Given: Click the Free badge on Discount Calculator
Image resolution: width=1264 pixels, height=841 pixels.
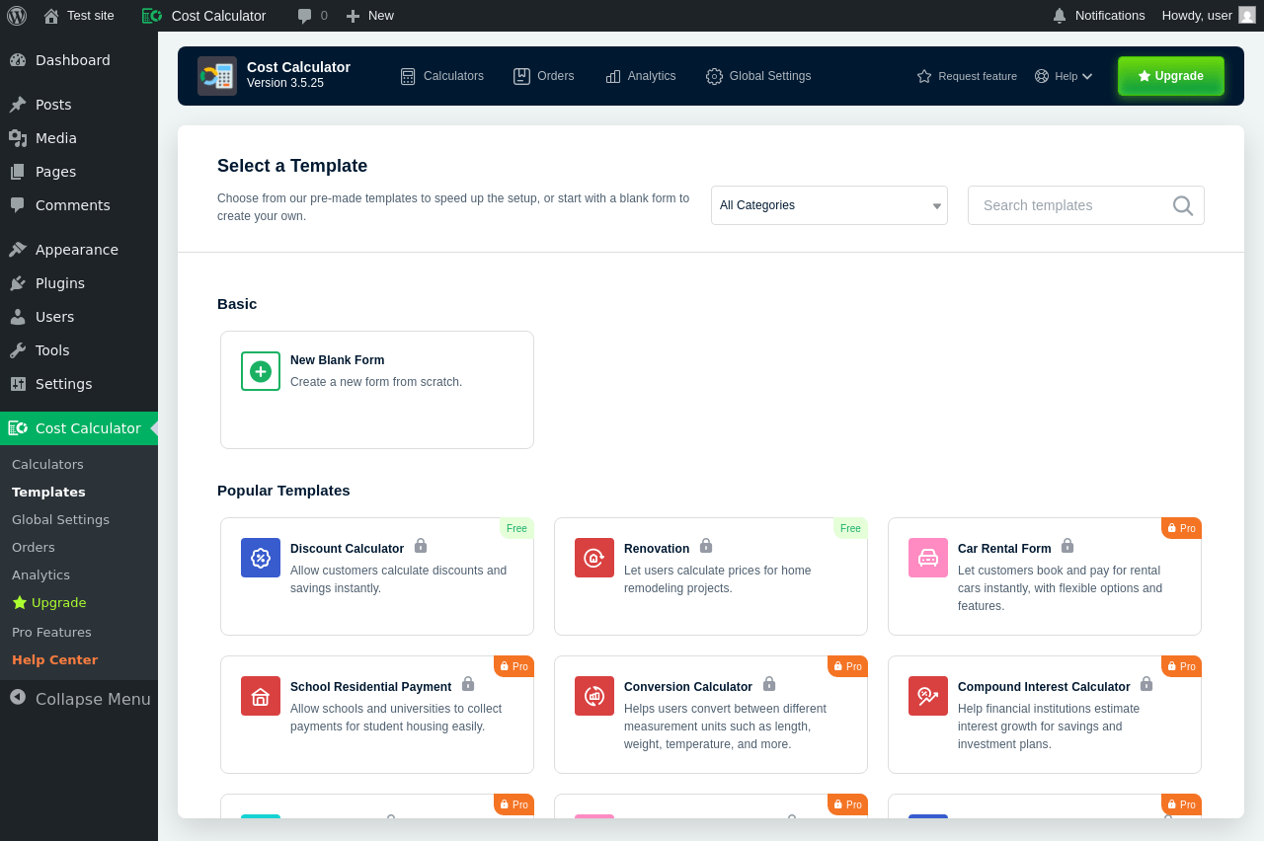Looking at the screenshot, I should click(x=516, y=528).
